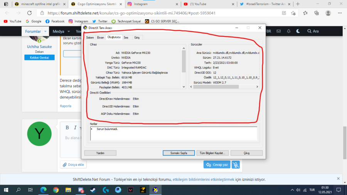The image size is (347, 195).
Task: Open Steam from taskbar
Action: coord(93,190)
